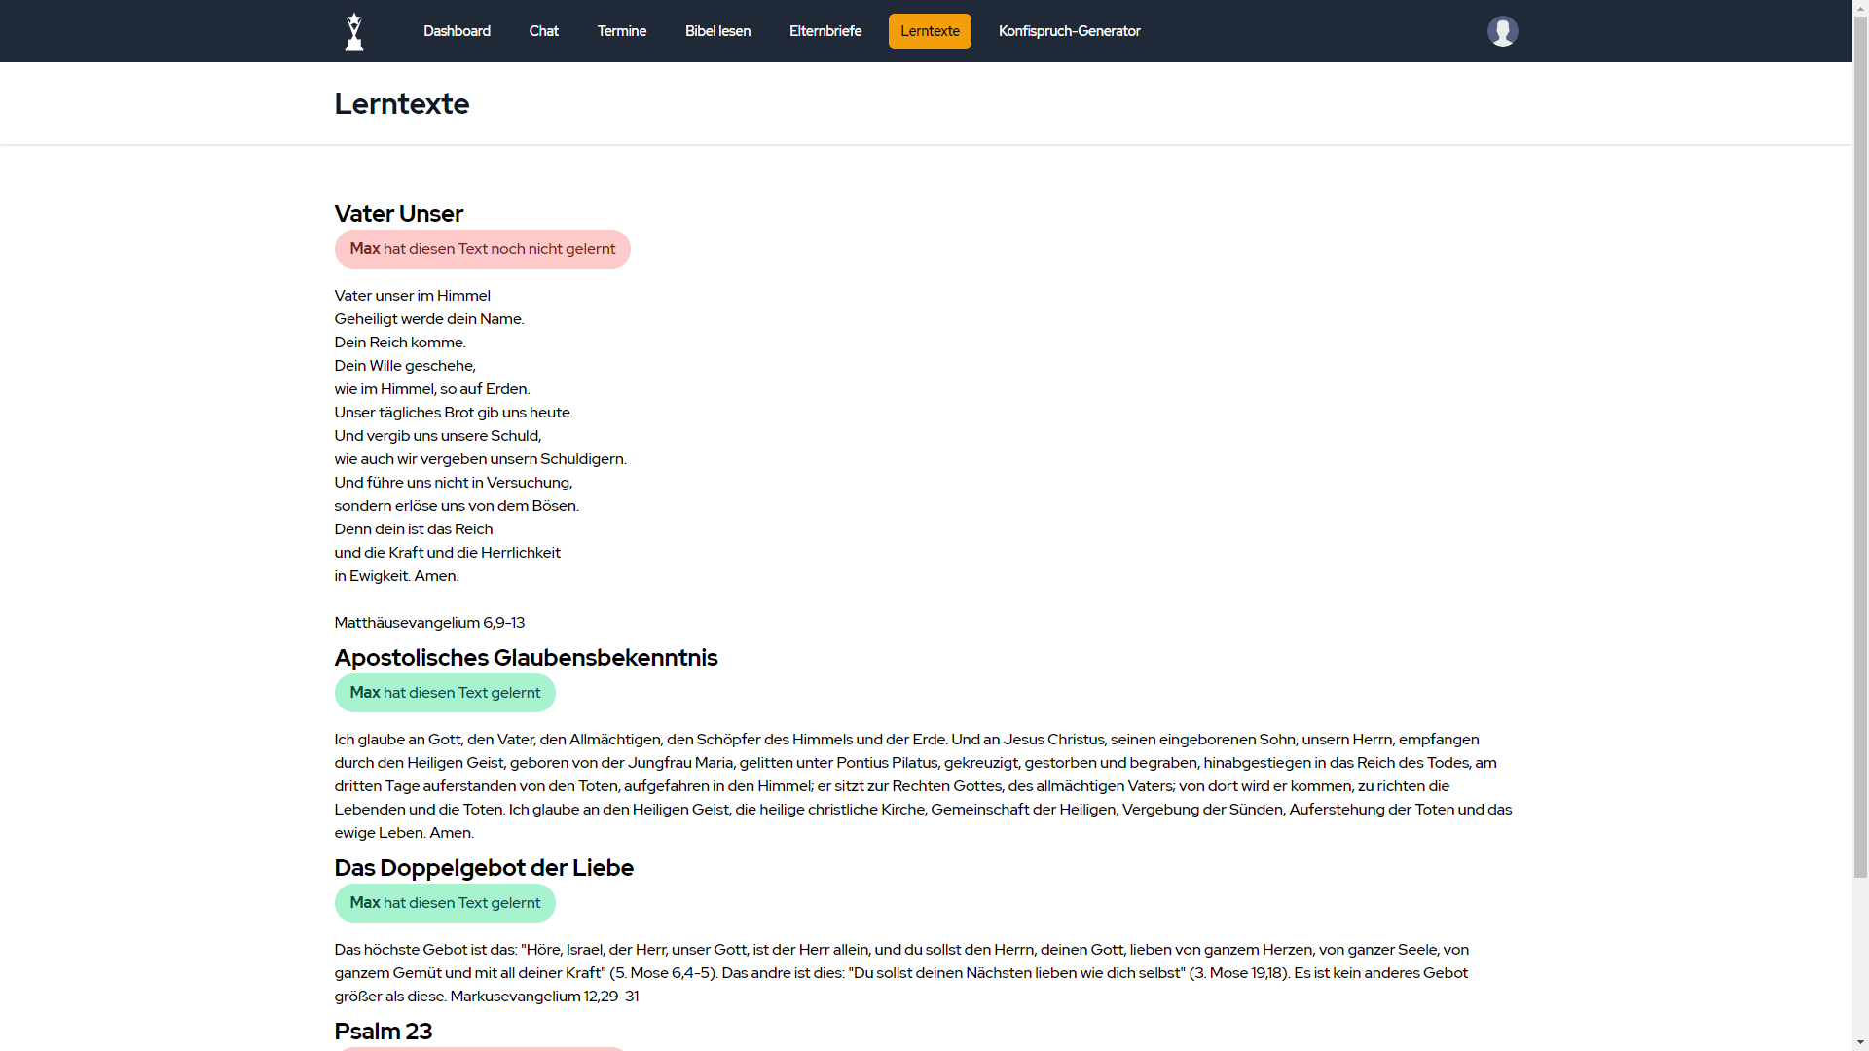The width and height of the screenshot is (1869, 1051).
Task: Open the user avatar profile menu
Action: [1502, 31]
